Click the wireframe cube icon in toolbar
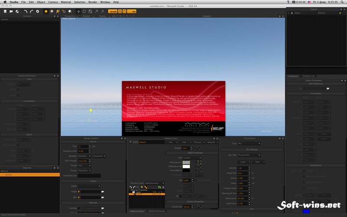This screenshot has width=347, height=217. coord(64,11)
